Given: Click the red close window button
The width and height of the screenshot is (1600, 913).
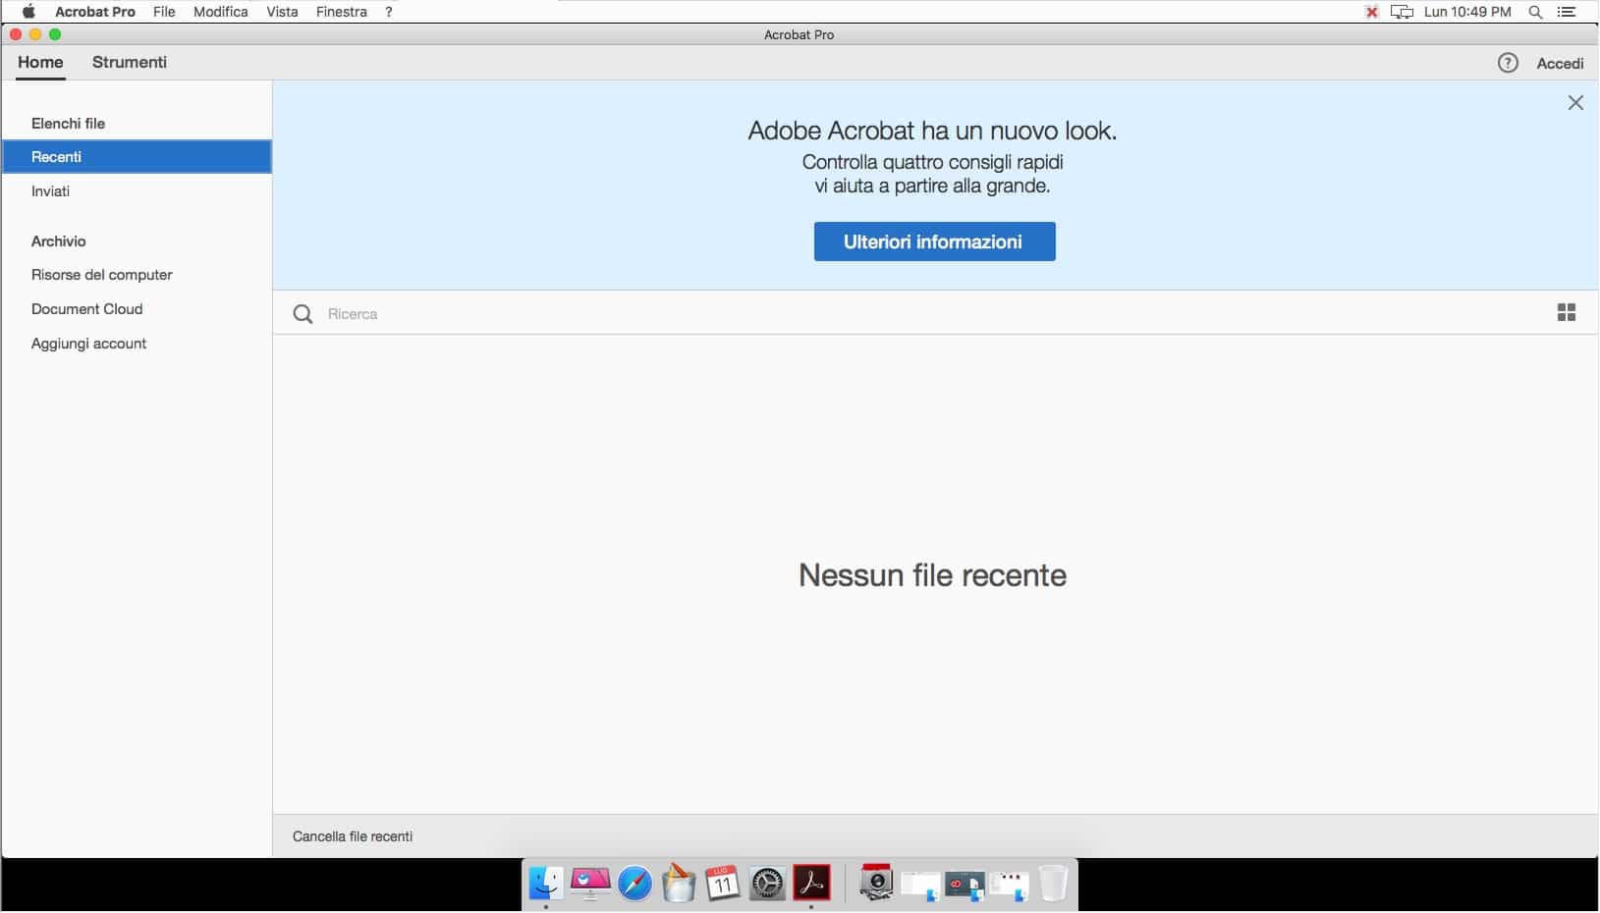Looking at the screenshot, I should [x=16, y=34].
